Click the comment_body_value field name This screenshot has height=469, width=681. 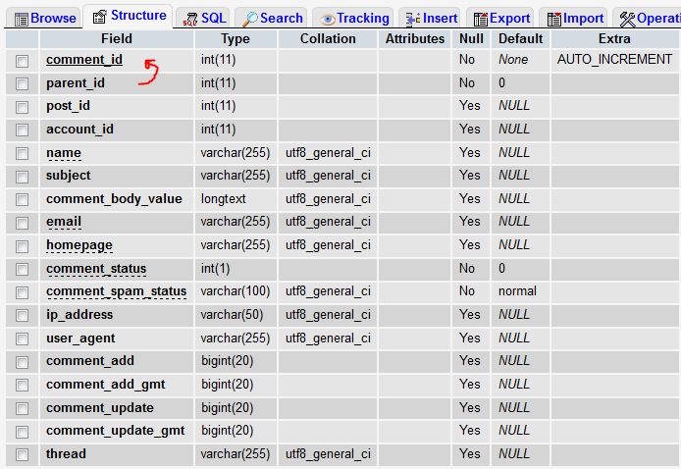coord(114,199)
